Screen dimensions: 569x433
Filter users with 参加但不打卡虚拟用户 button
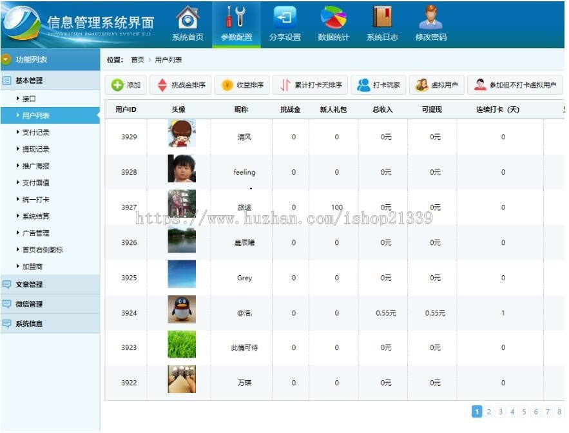(515, 85)
